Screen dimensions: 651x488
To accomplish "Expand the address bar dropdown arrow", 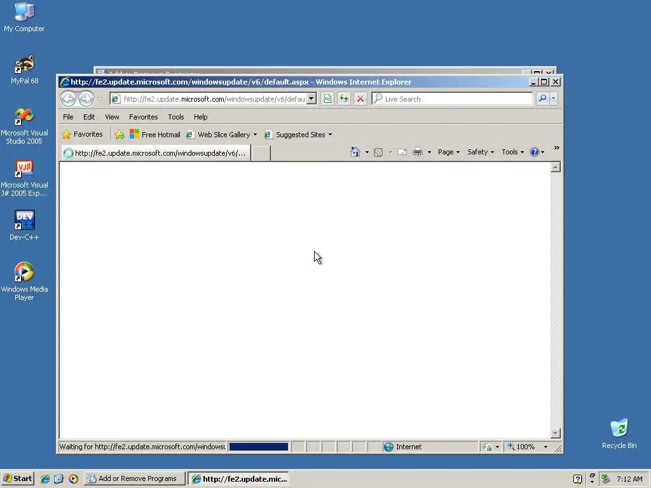I will 312,98.
